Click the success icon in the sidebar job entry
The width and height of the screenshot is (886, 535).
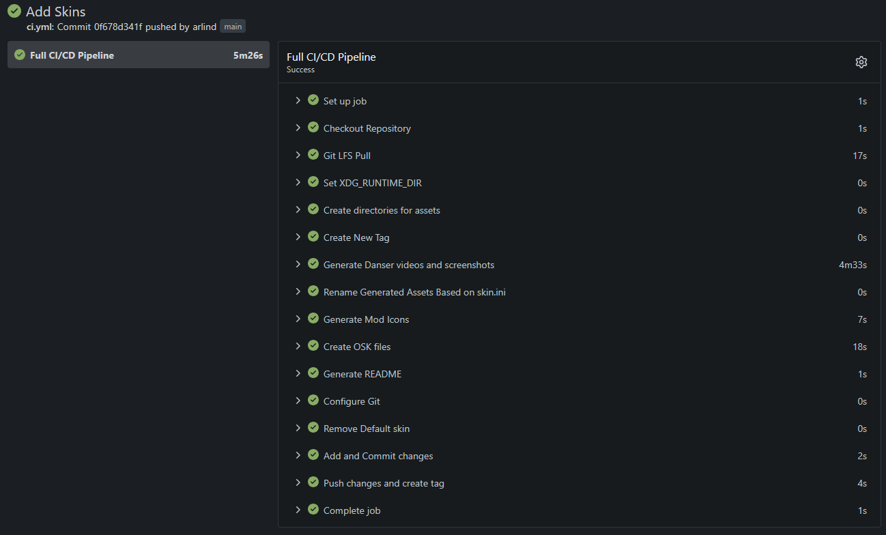coord(20,55)
